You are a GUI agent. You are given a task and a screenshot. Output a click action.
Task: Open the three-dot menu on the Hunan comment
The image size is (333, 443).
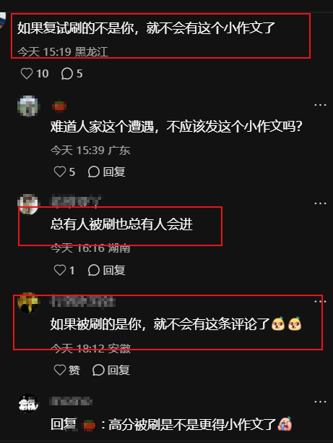(x=320, y=203)
